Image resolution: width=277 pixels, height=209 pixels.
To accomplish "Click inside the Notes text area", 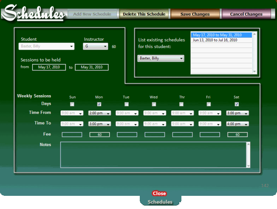I will [153, 155].
